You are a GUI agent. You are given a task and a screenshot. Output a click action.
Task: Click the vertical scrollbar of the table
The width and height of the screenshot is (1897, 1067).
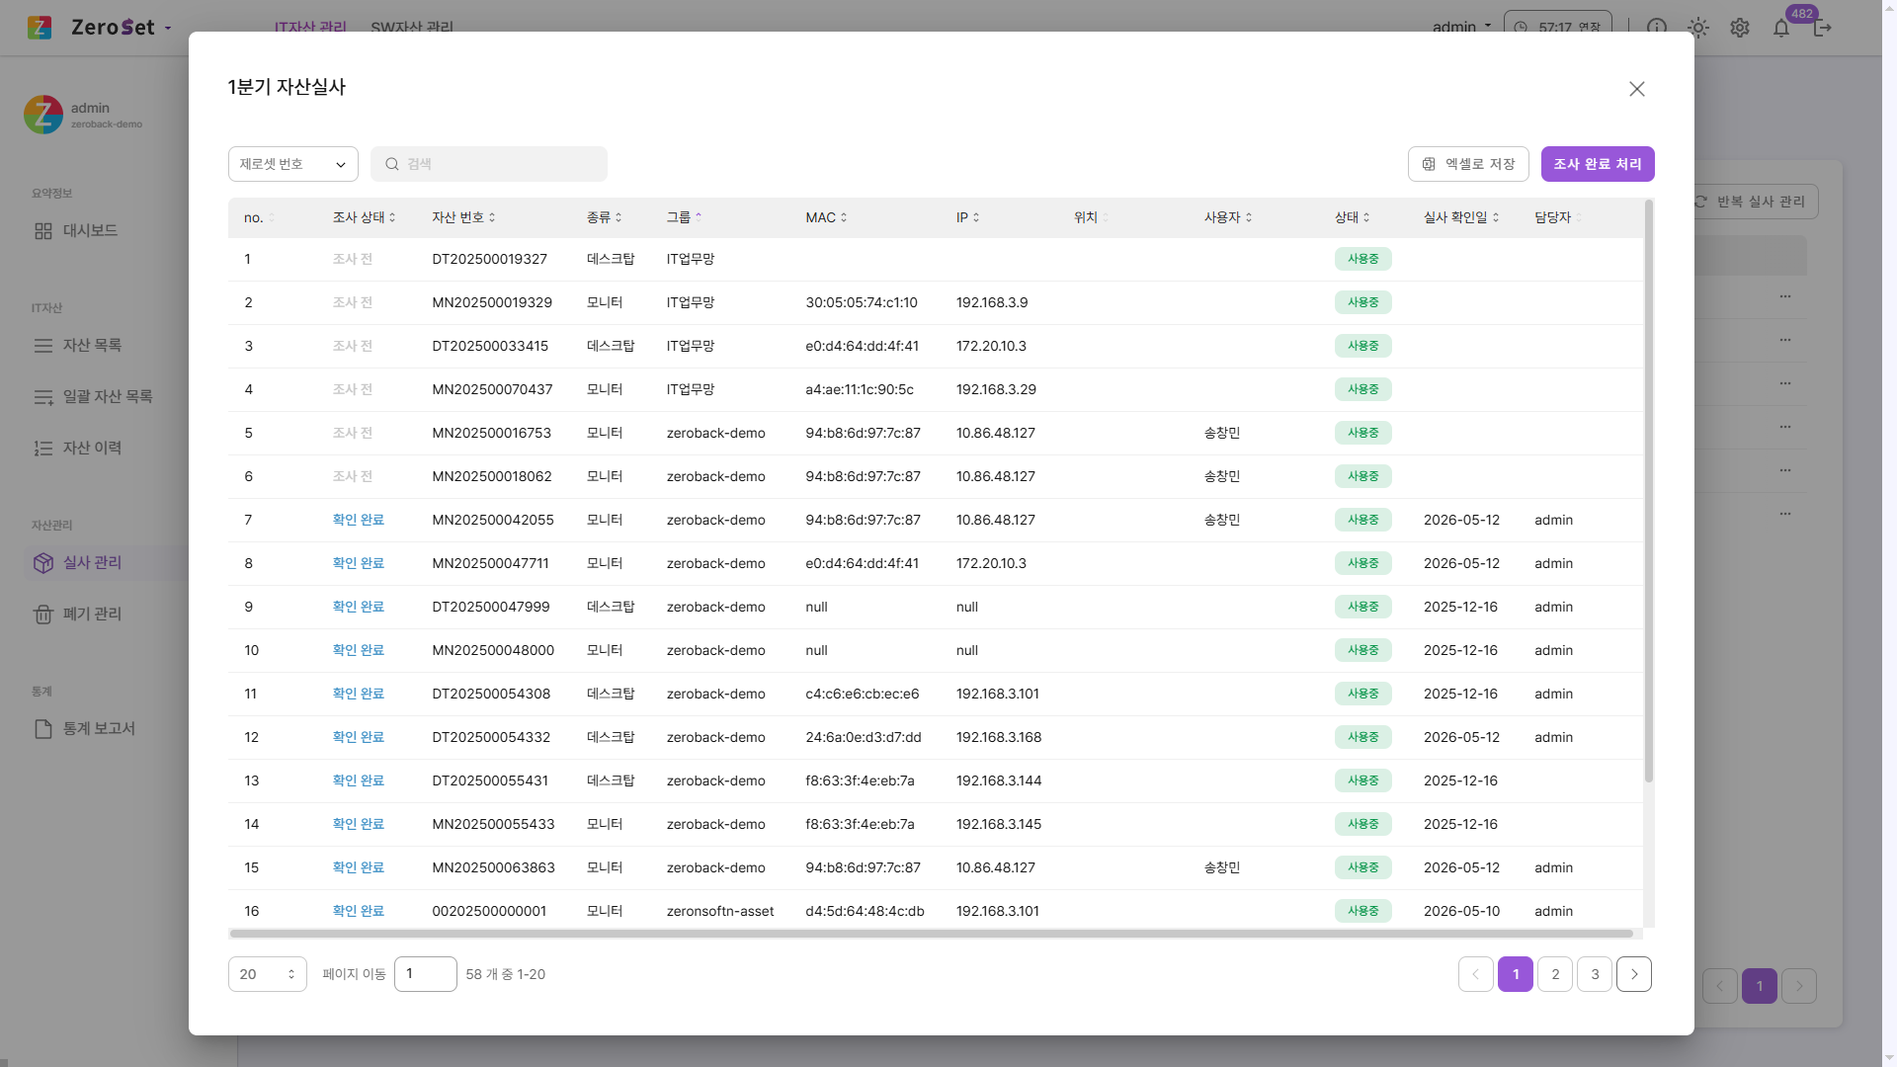[1648, 491]
